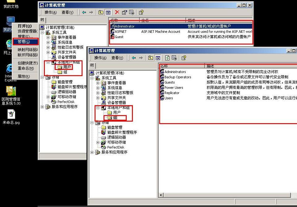Click the help icon in the front window toolbar

click(x=184, y=58)
